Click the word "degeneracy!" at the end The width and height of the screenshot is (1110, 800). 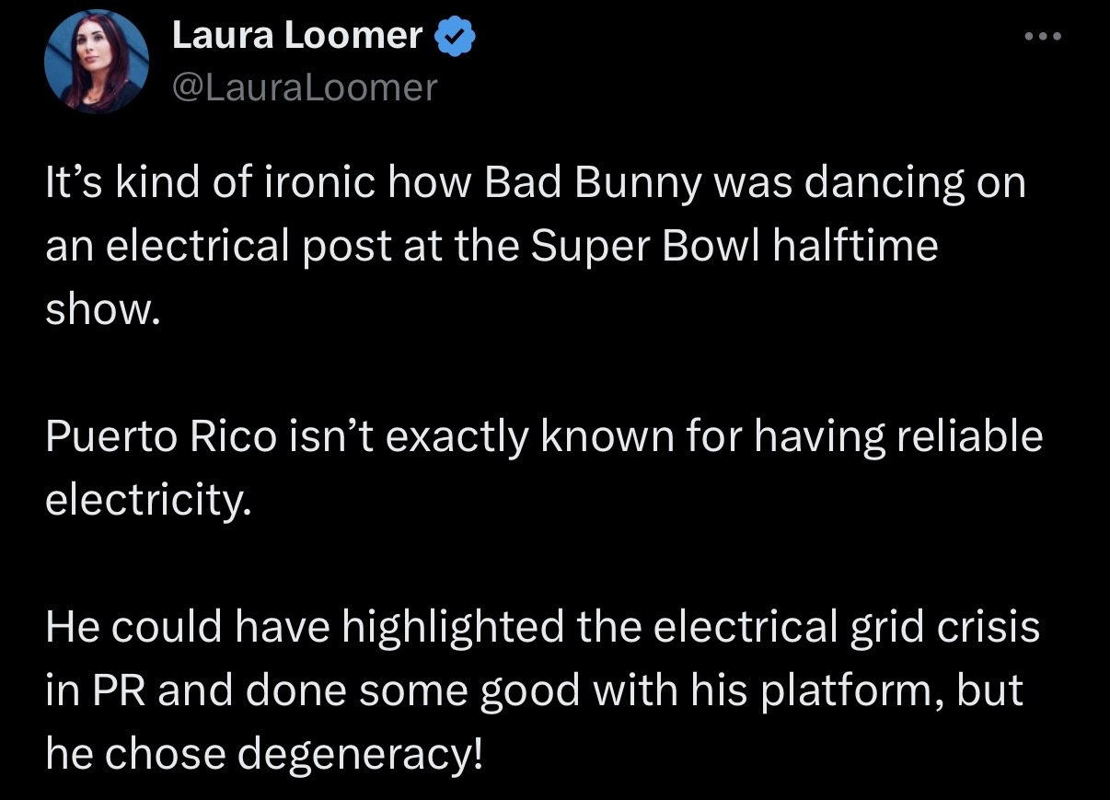361,754
